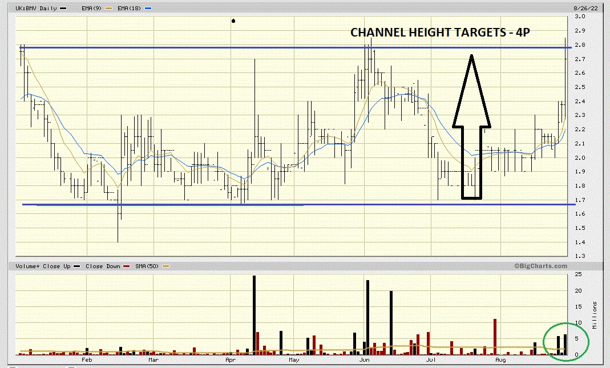Click the tall early June volume bar
Viewport: 610px width, 368px height.
coord(367,317)
